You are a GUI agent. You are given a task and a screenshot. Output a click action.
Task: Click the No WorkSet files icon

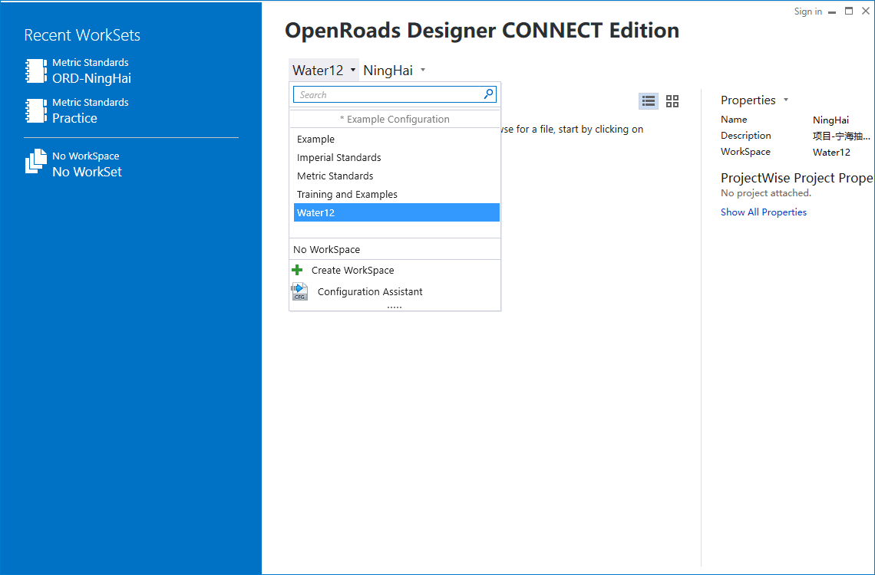pyautogui.click(x=36, y=162)
